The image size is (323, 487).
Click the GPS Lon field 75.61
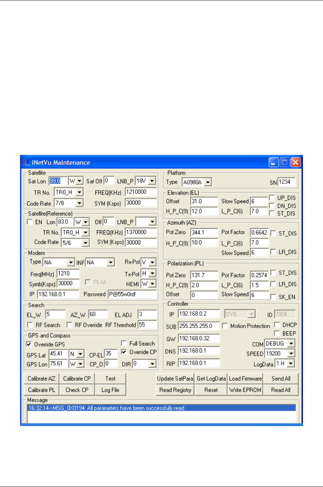58,364
